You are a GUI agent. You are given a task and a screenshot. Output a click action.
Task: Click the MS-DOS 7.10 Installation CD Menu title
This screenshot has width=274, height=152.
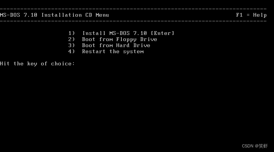tap(54, 15)
